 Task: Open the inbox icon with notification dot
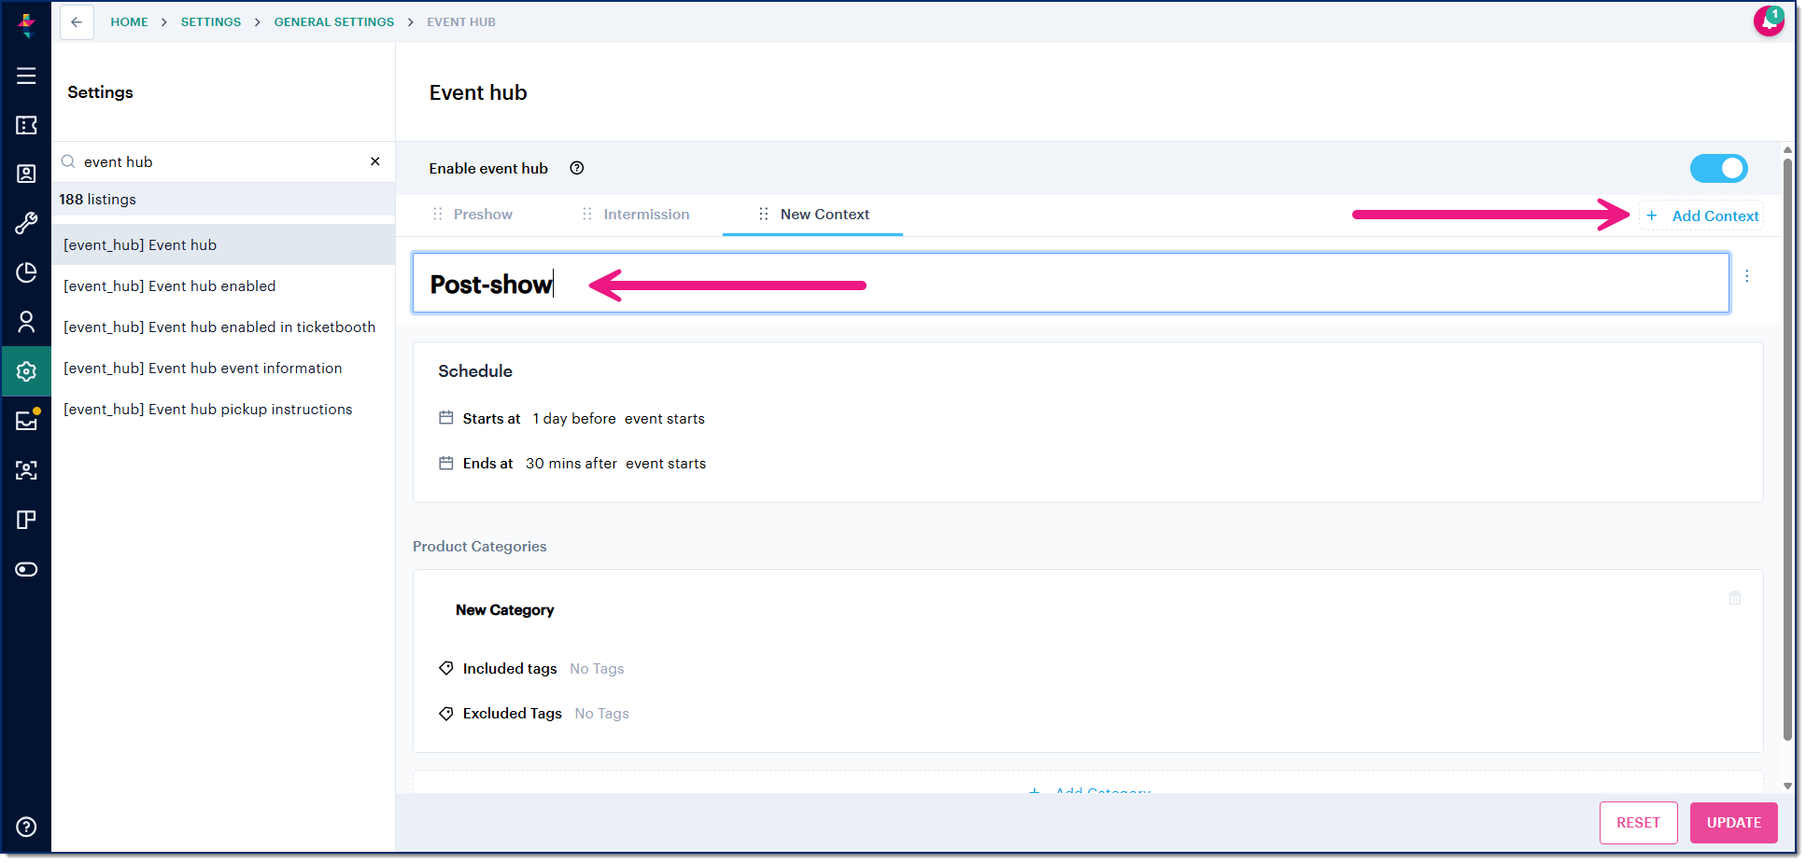tap(26, 421)
